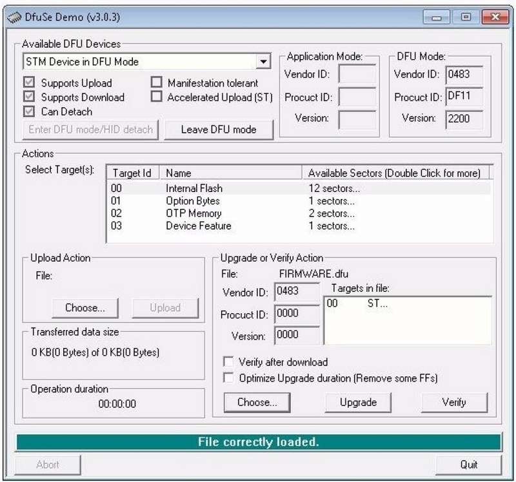The width and height of the screenshot is (516, 482).
Task: Click the DfuSe Demo chip icon in title bar
Action: [14, 17]
